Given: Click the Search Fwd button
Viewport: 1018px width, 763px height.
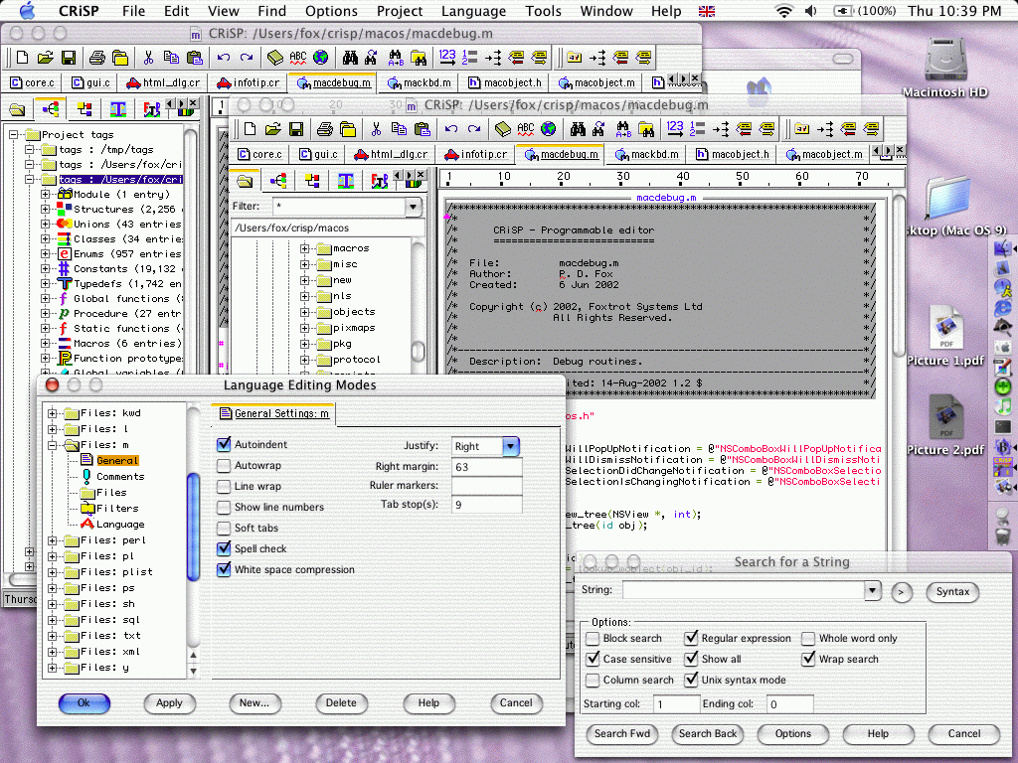Looking at the screenshot, I should pyautogui.click(x=622, y=734).
